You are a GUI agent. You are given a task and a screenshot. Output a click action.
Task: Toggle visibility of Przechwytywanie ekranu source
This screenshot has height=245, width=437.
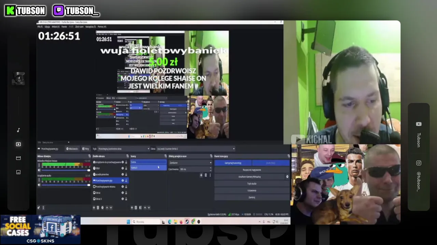[123, 187]
